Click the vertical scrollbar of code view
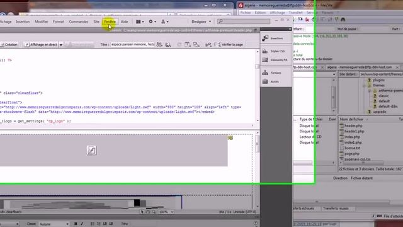 click(258, 86)
